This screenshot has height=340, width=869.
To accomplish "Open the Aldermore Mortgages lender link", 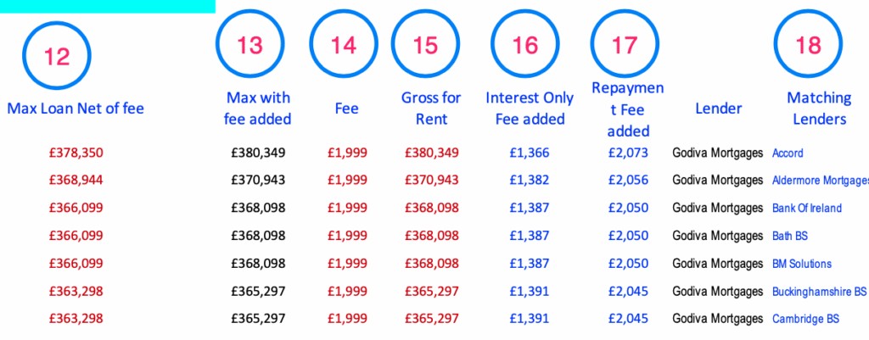I will 820,180.
